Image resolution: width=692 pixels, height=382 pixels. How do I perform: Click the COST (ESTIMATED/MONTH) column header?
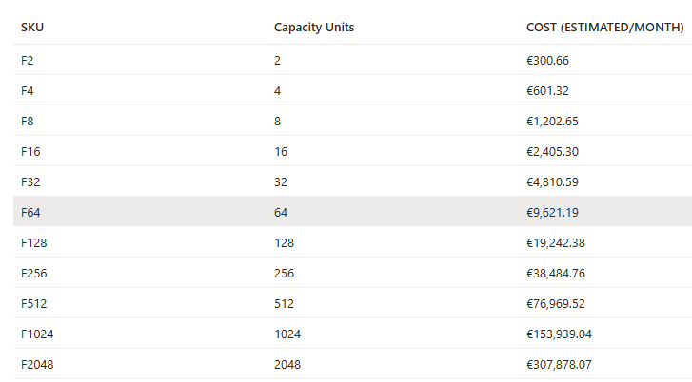point(604,28)
